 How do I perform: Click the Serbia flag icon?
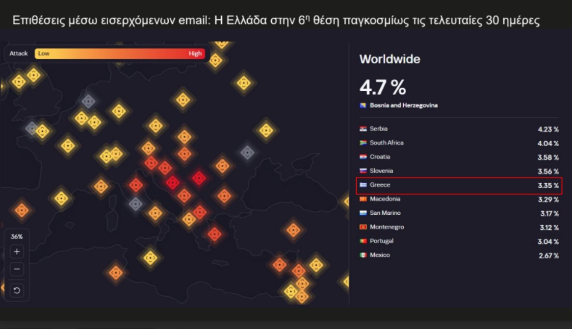pyautogui.click(x=364, y=128)
